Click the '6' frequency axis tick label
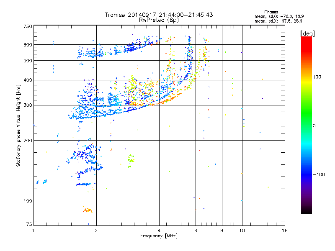 click(x=196, y=231)
